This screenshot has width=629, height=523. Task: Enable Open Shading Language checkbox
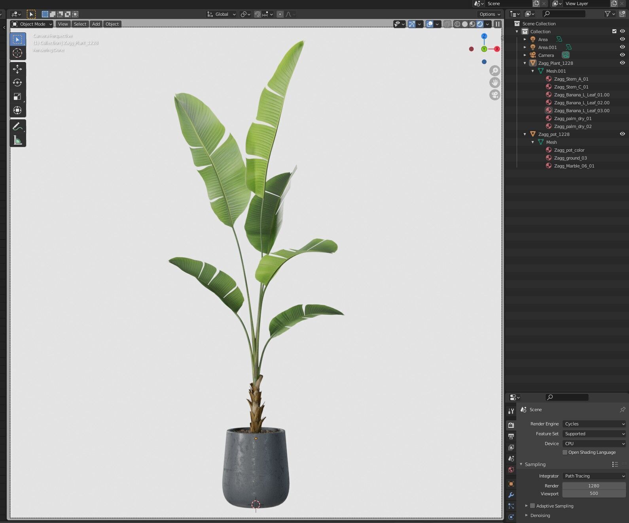[565, 452]
